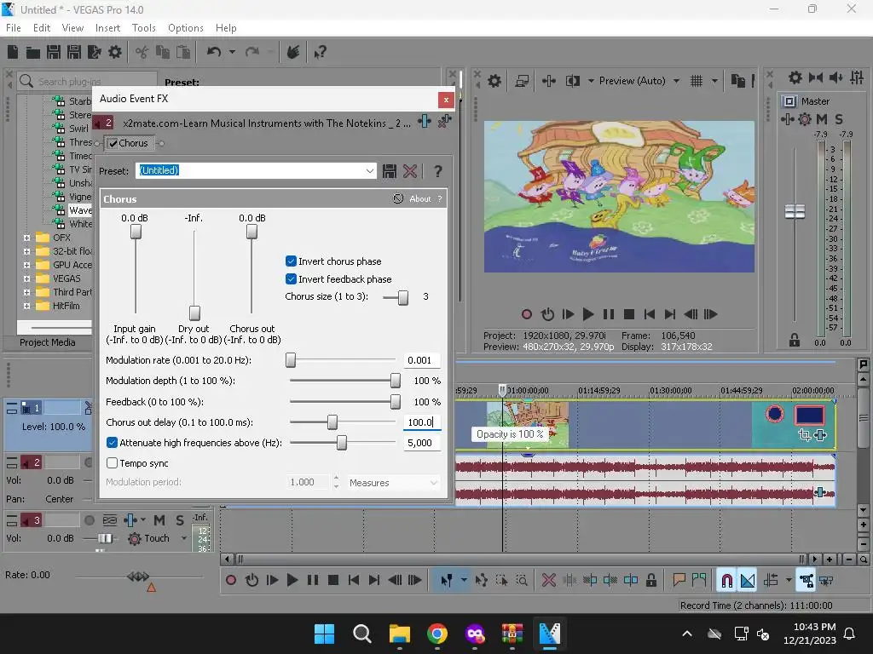Open the overlays grid dropdown arrow in preview

click(x=714, y=81)
